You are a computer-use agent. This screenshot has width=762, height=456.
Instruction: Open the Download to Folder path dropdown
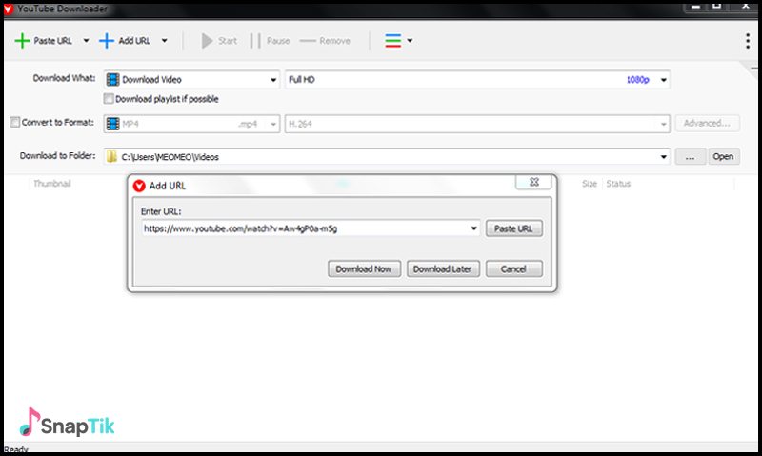tap(664, 157)
